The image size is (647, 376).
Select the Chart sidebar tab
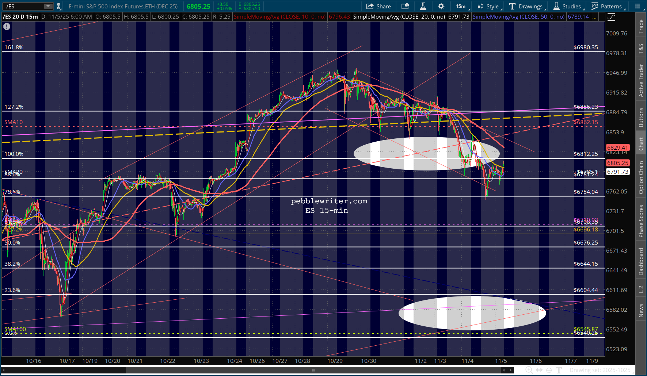(x=641, y=144)
